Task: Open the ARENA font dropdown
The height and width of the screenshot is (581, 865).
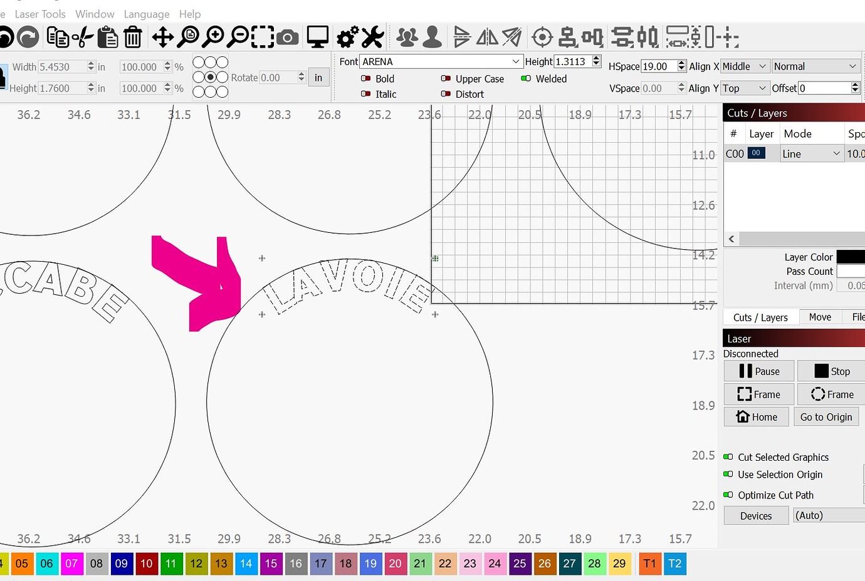Action: 515,61
